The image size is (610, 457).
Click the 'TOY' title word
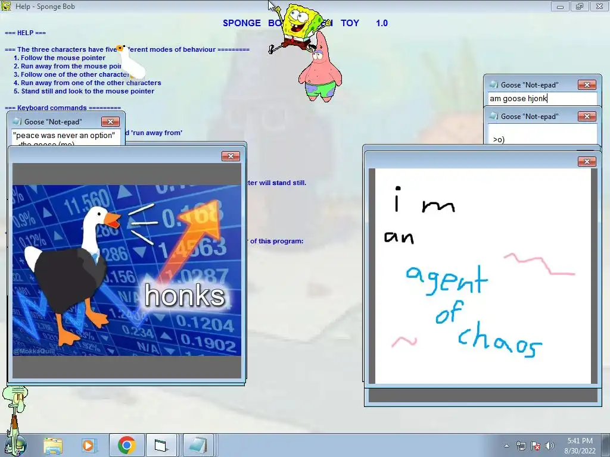click(x=350, y=23)
